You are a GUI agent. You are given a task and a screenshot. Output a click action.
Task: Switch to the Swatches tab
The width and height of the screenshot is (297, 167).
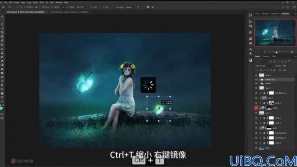(x=265, y=13)
